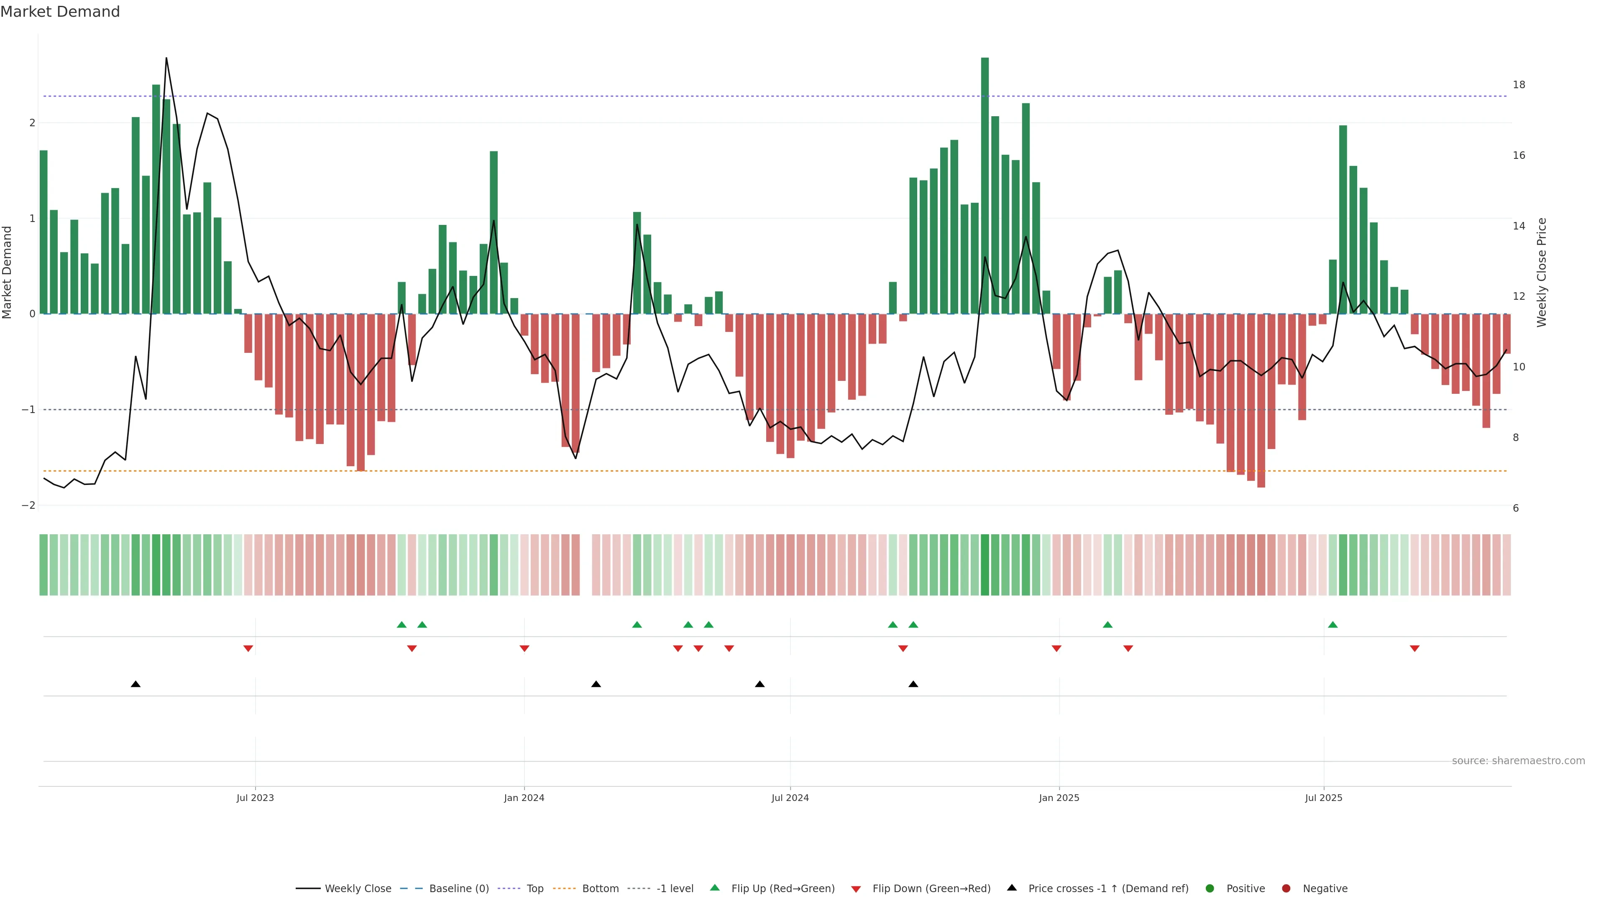Toggle the -1 level legend entry
Screen dimensions: 1606x903
[x=675, y=888]
